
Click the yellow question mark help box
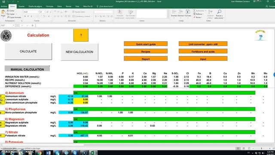(x=81, y=35)
